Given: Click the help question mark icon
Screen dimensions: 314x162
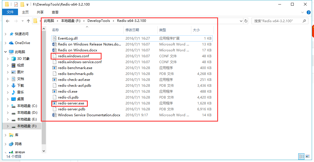Looking at the screenshot, I should tap(309, 12).
